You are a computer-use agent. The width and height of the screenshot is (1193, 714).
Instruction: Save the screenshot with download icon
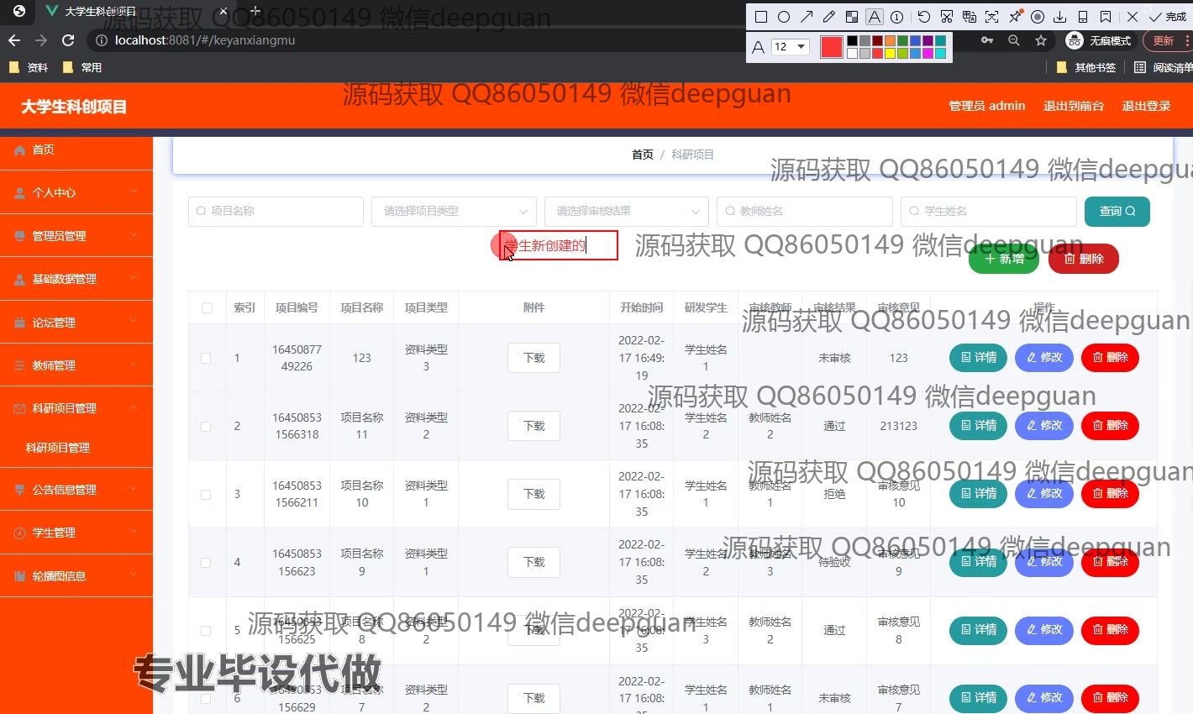1060,17
